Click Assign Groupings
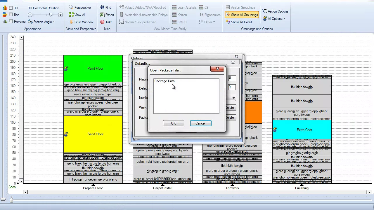The width and height of the screenshot is (374, 210). pyautogui.click(x=240, y=8)
